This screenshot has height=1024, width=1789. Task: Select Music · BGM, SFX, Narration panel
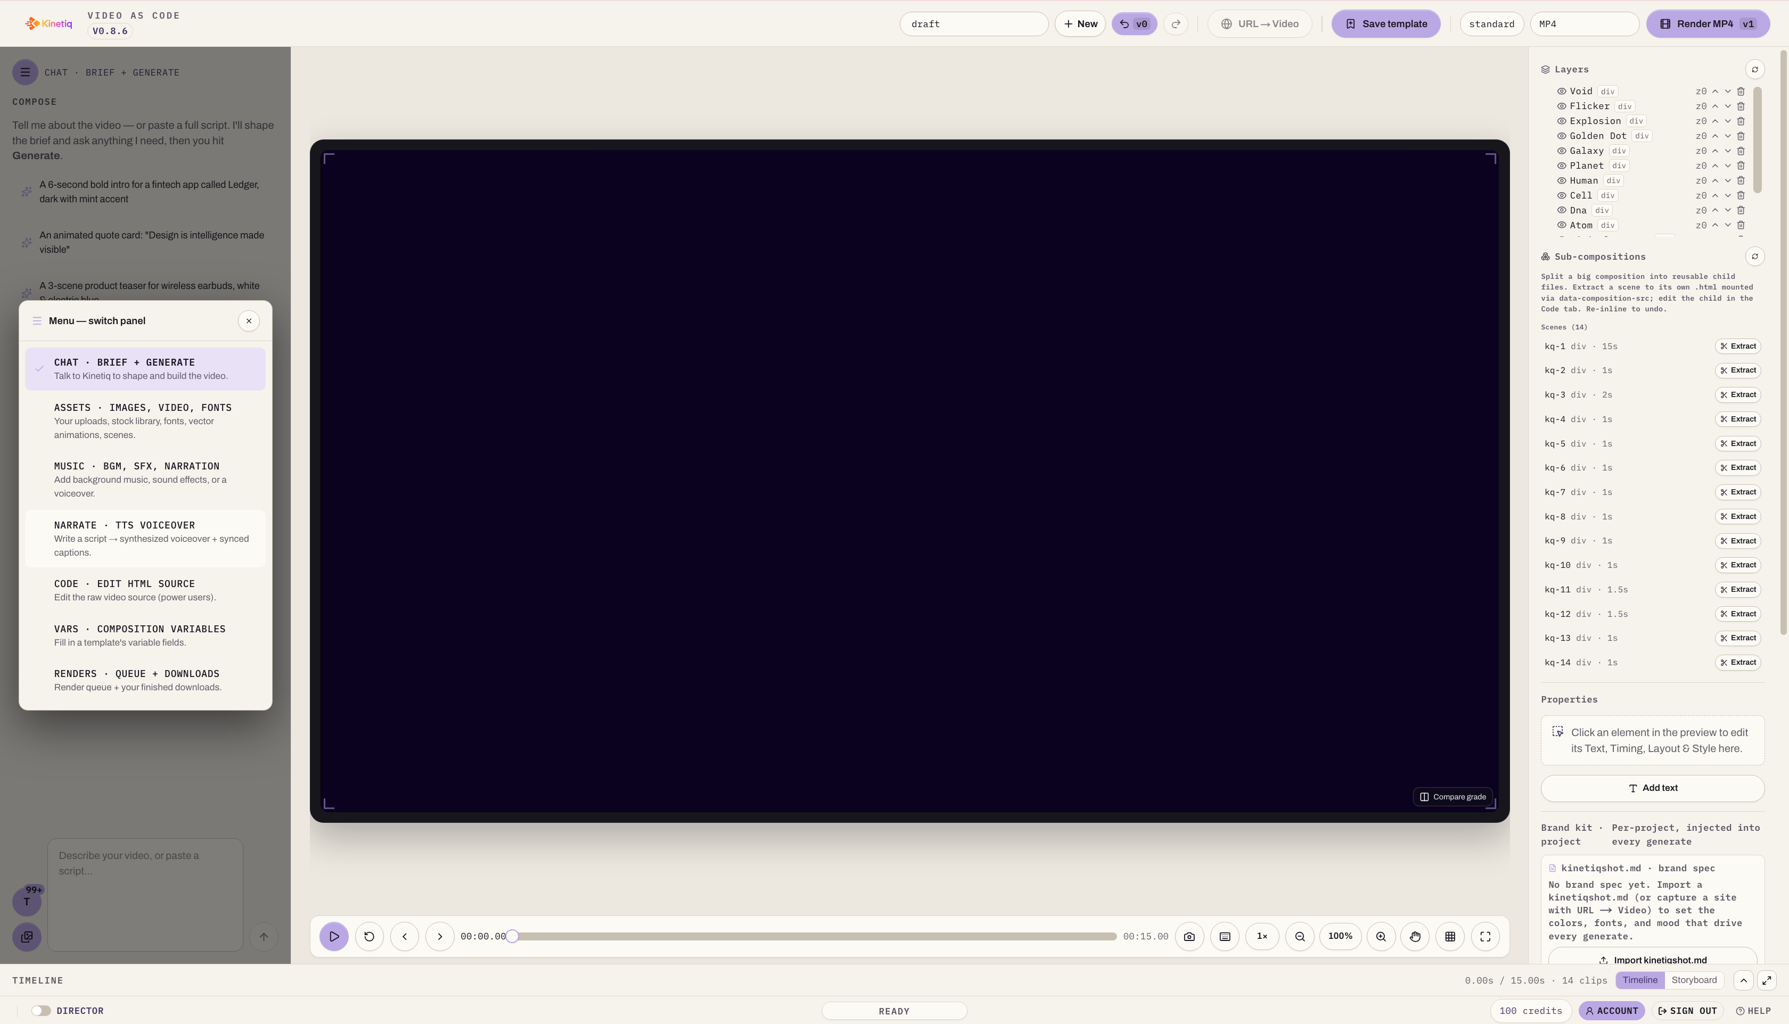tap(145, 479)
